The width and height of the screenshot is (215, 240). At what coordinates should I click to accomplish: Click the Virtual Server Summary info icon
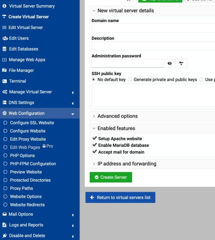4,6
